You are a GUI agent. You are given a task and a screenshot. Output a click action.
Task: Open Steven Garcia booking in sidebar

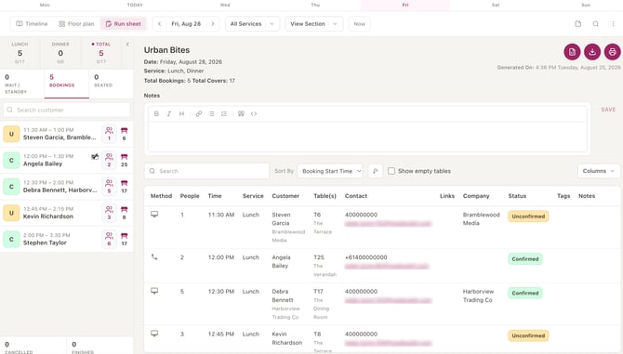(x=67, y=134)
